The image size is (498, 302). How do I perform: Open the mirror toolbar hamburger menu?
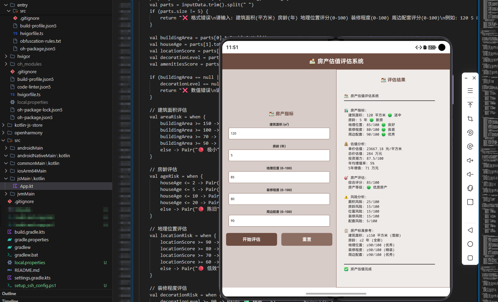(470, 91)
